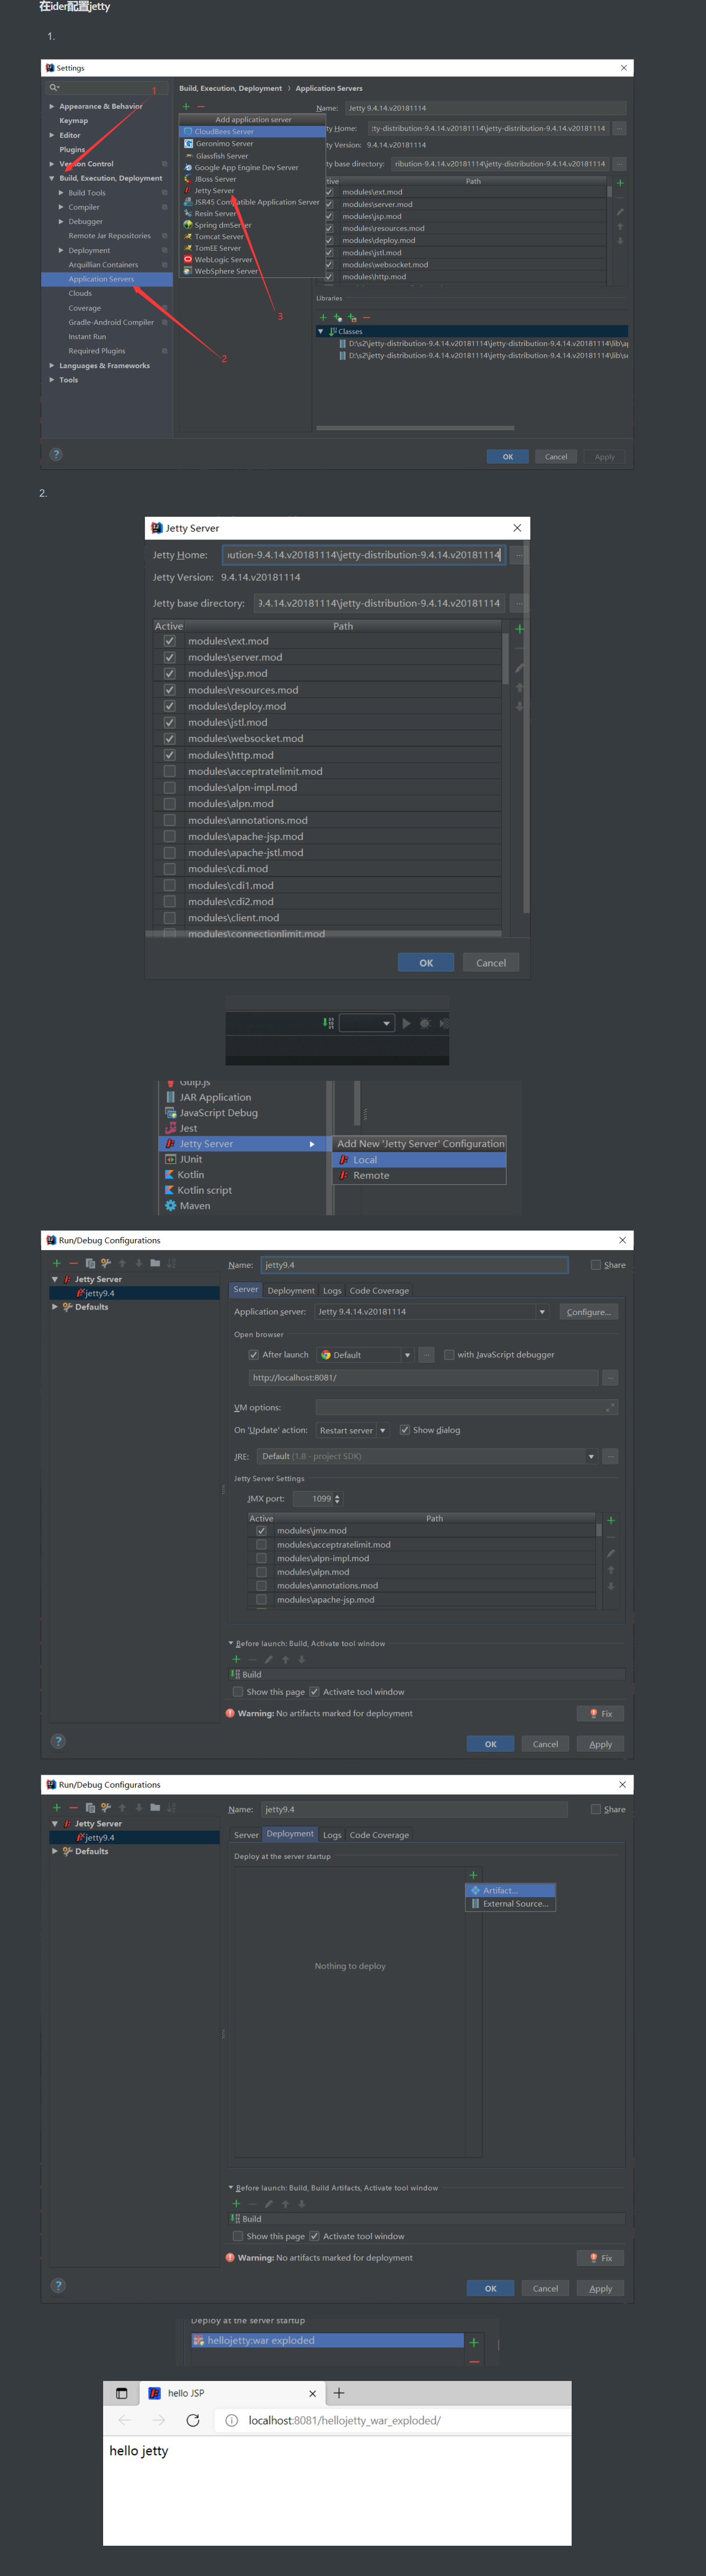Click the Build project icon in the toolbar strip

329,1023
